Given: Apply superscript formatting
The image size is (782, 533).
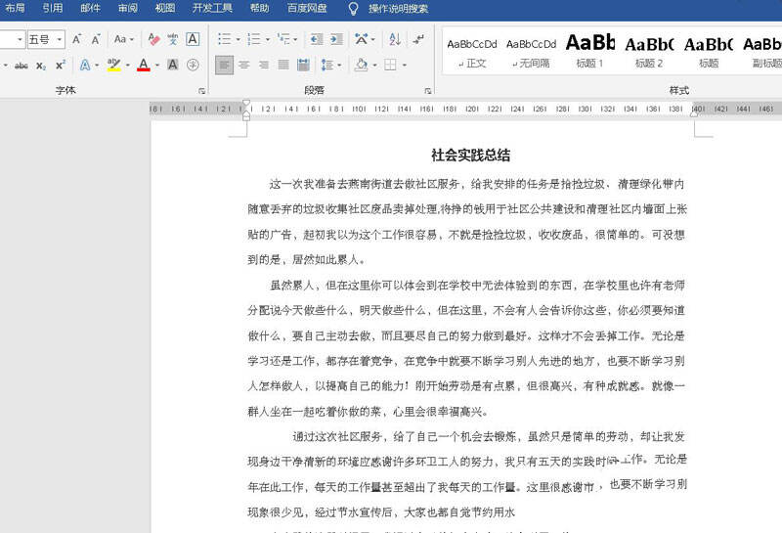Looking at the screenshot, I should tap(61, 66).
